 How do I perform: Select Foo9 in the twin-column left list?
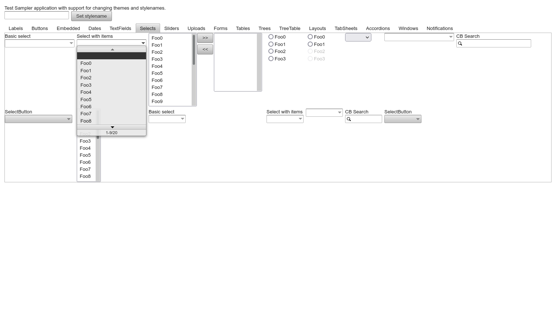pos(170,101)
